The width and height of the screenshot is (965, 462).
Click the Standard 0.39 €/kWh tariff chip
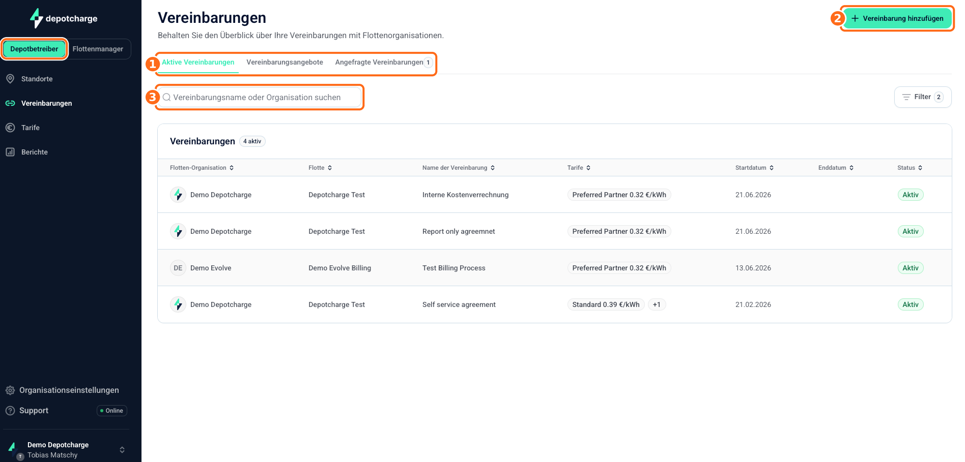point(606,304)
